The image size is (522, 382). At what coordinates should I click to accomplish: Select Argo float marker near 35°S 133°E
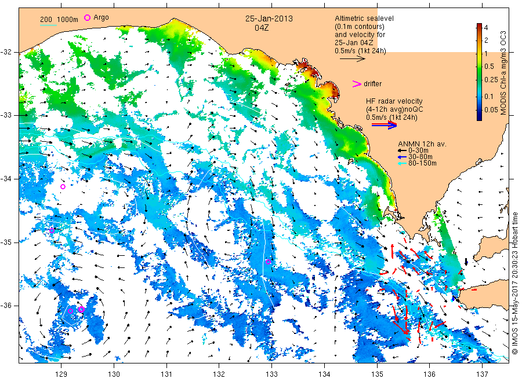click(x=269, y=262)
